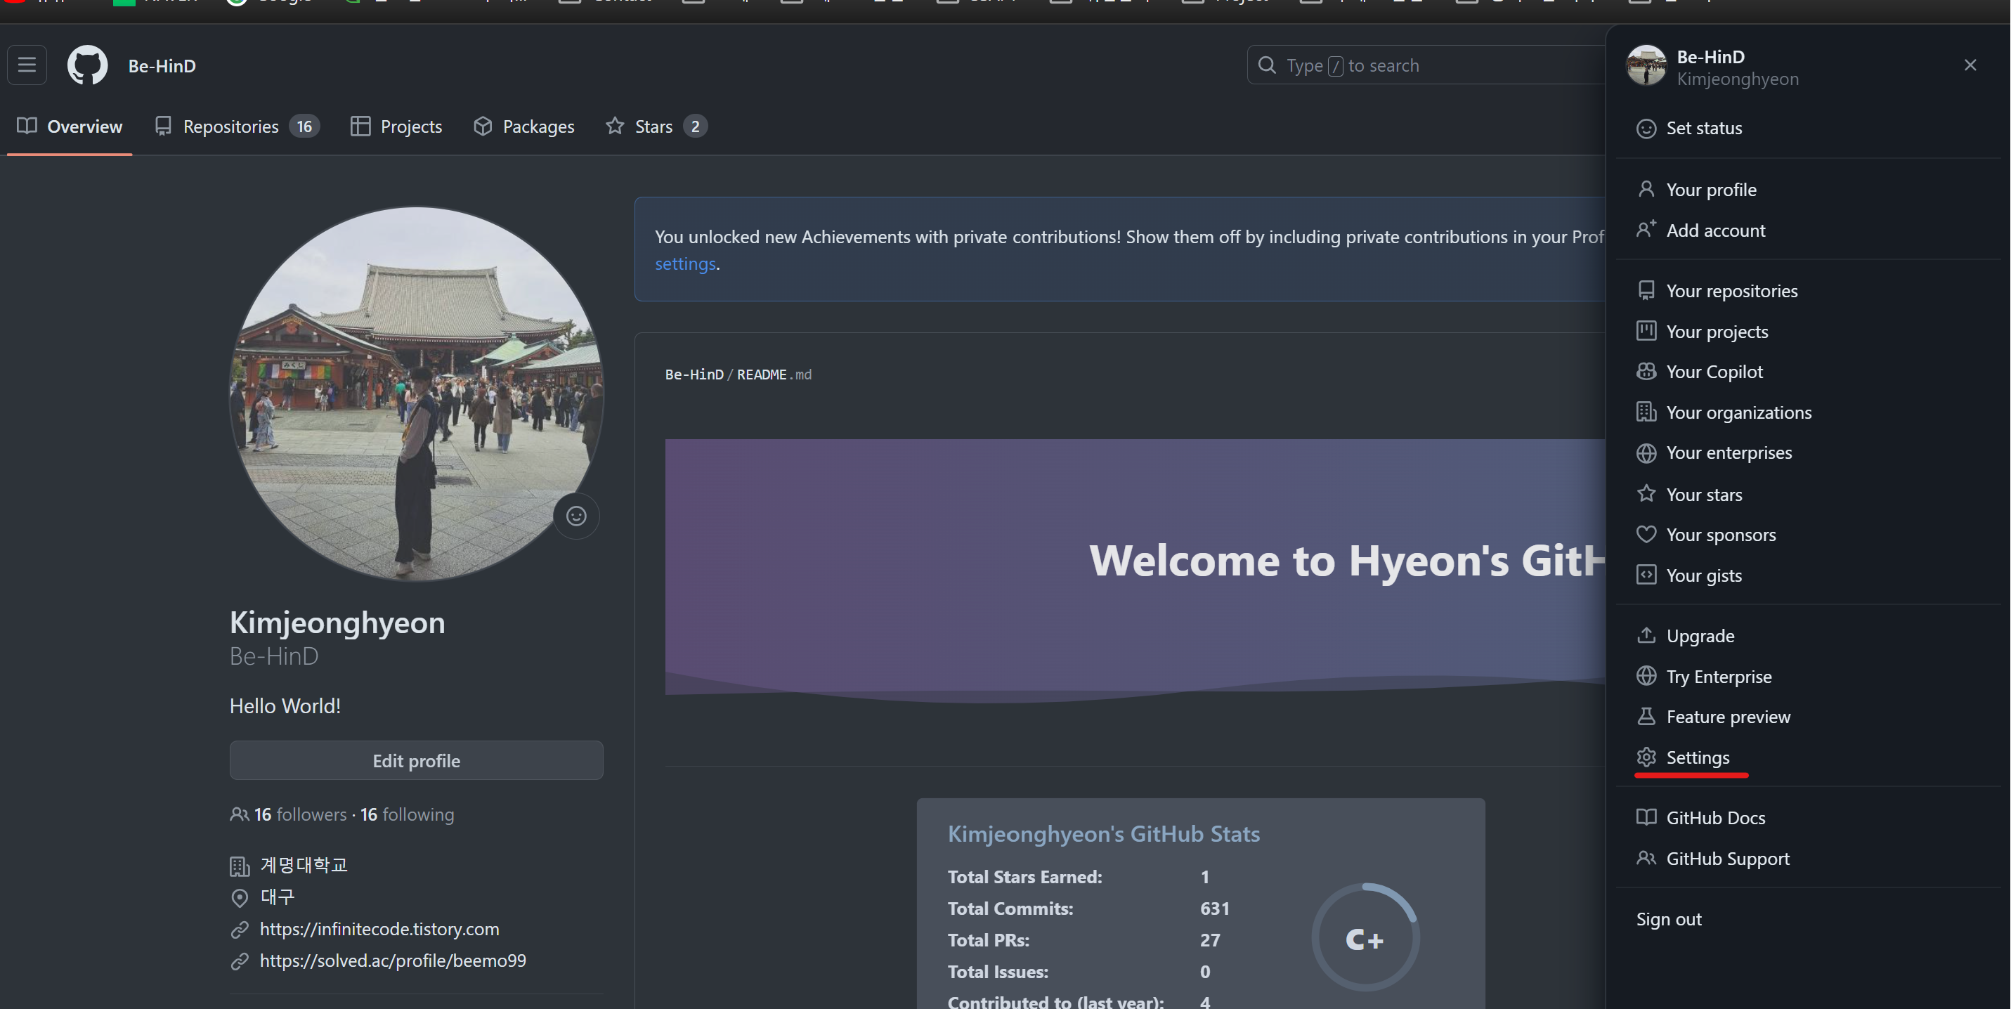The height and width of the screenshot is (1009, 2011).
Task: Open Your sponsors heart item
Action: coord(1720,535)
